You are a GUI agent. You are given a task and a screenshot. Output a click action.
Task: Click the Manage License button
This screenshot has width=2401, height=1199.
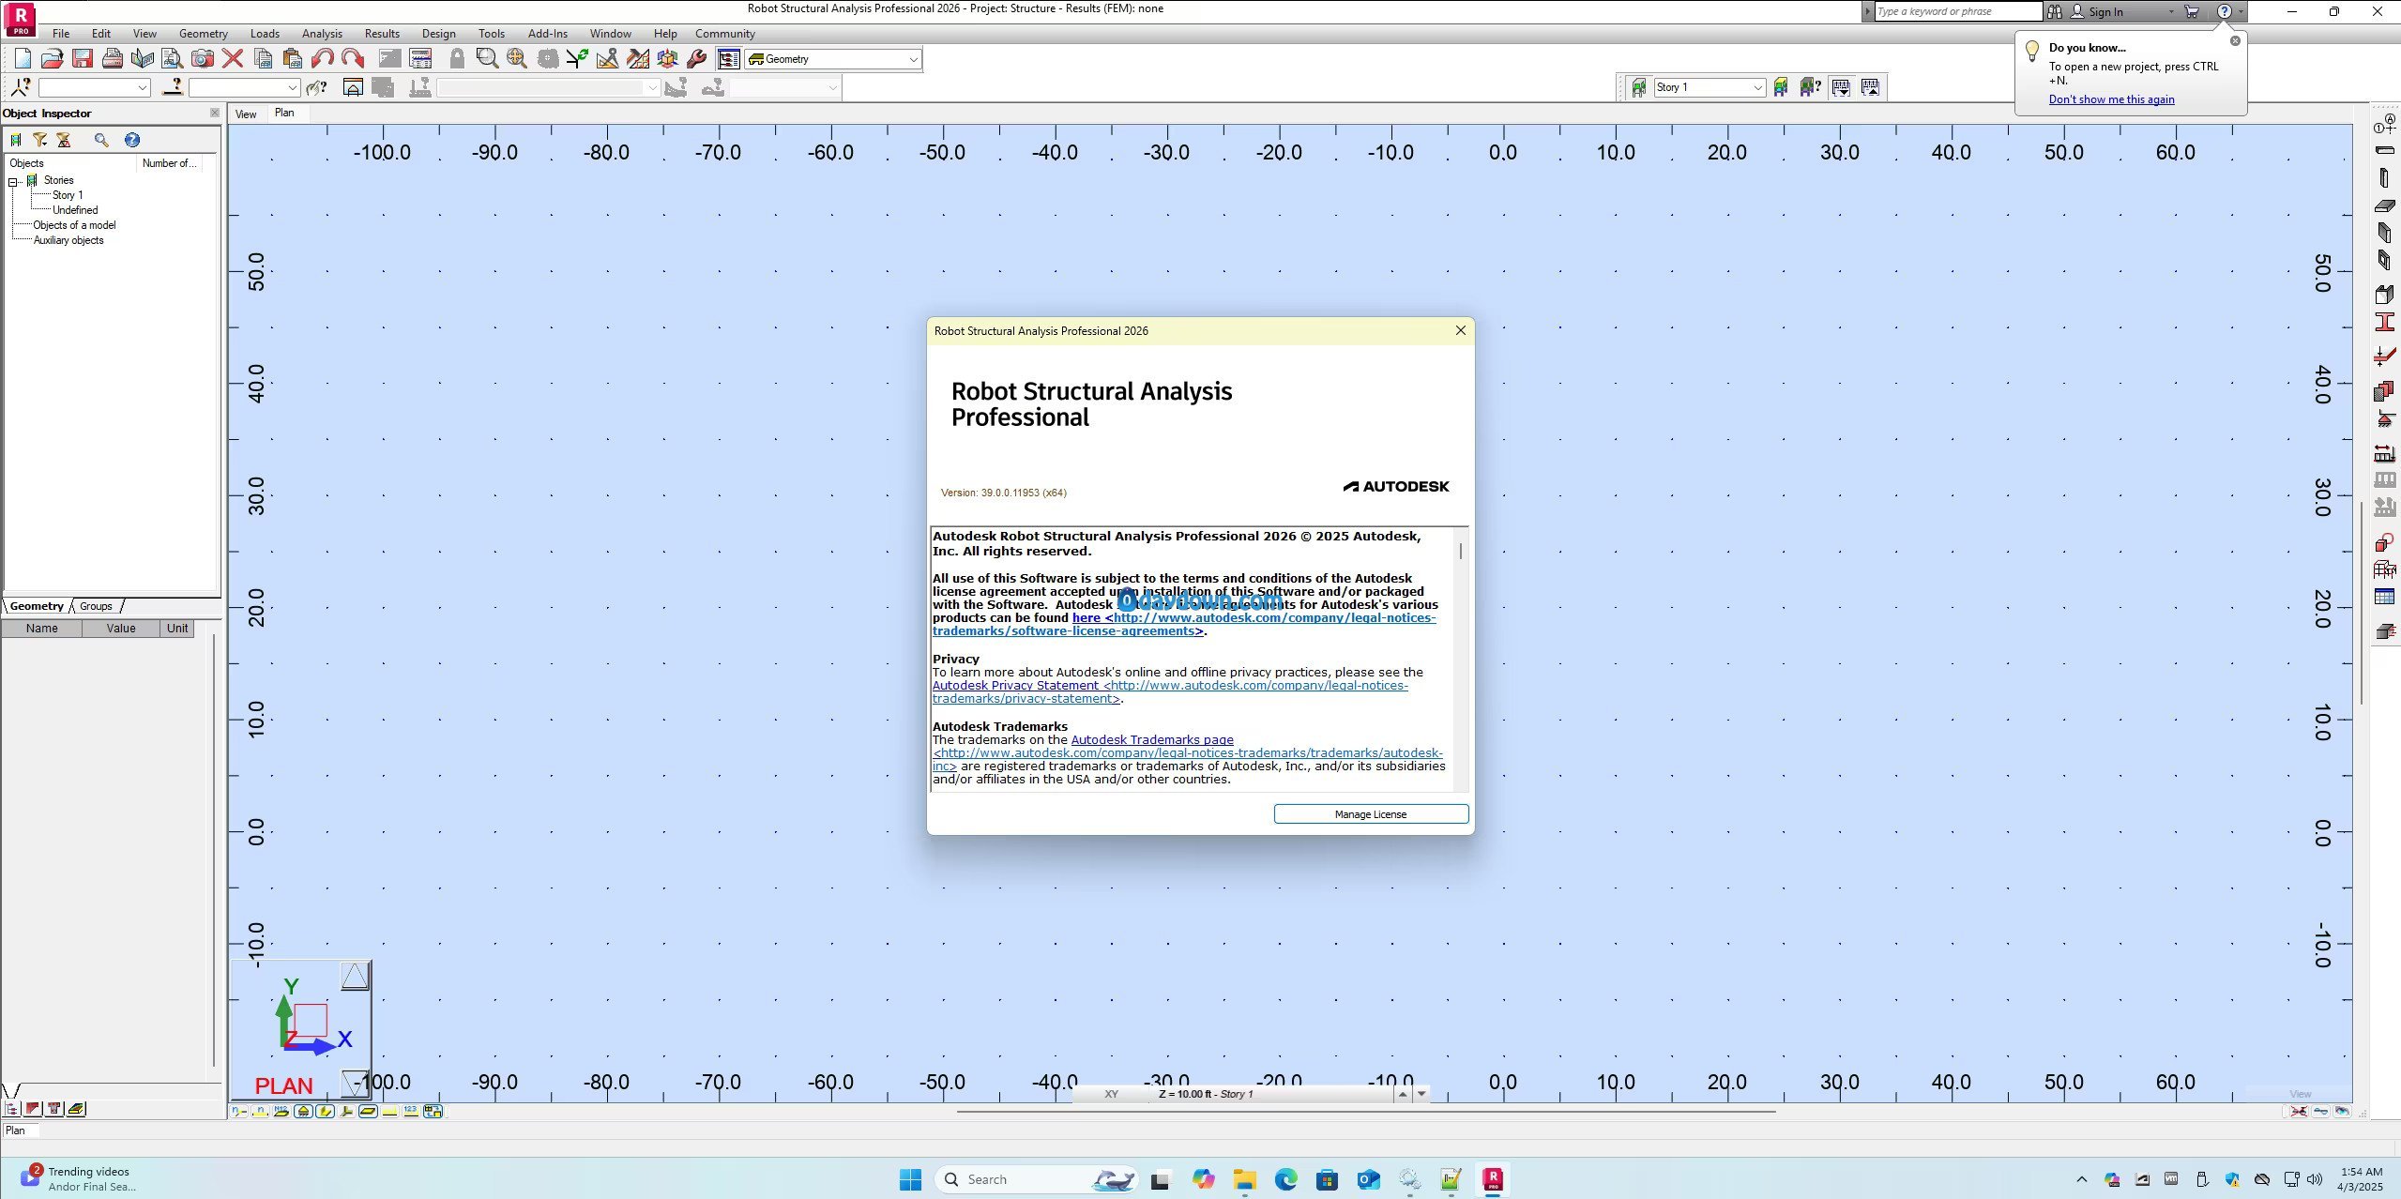pos(1371,814)
